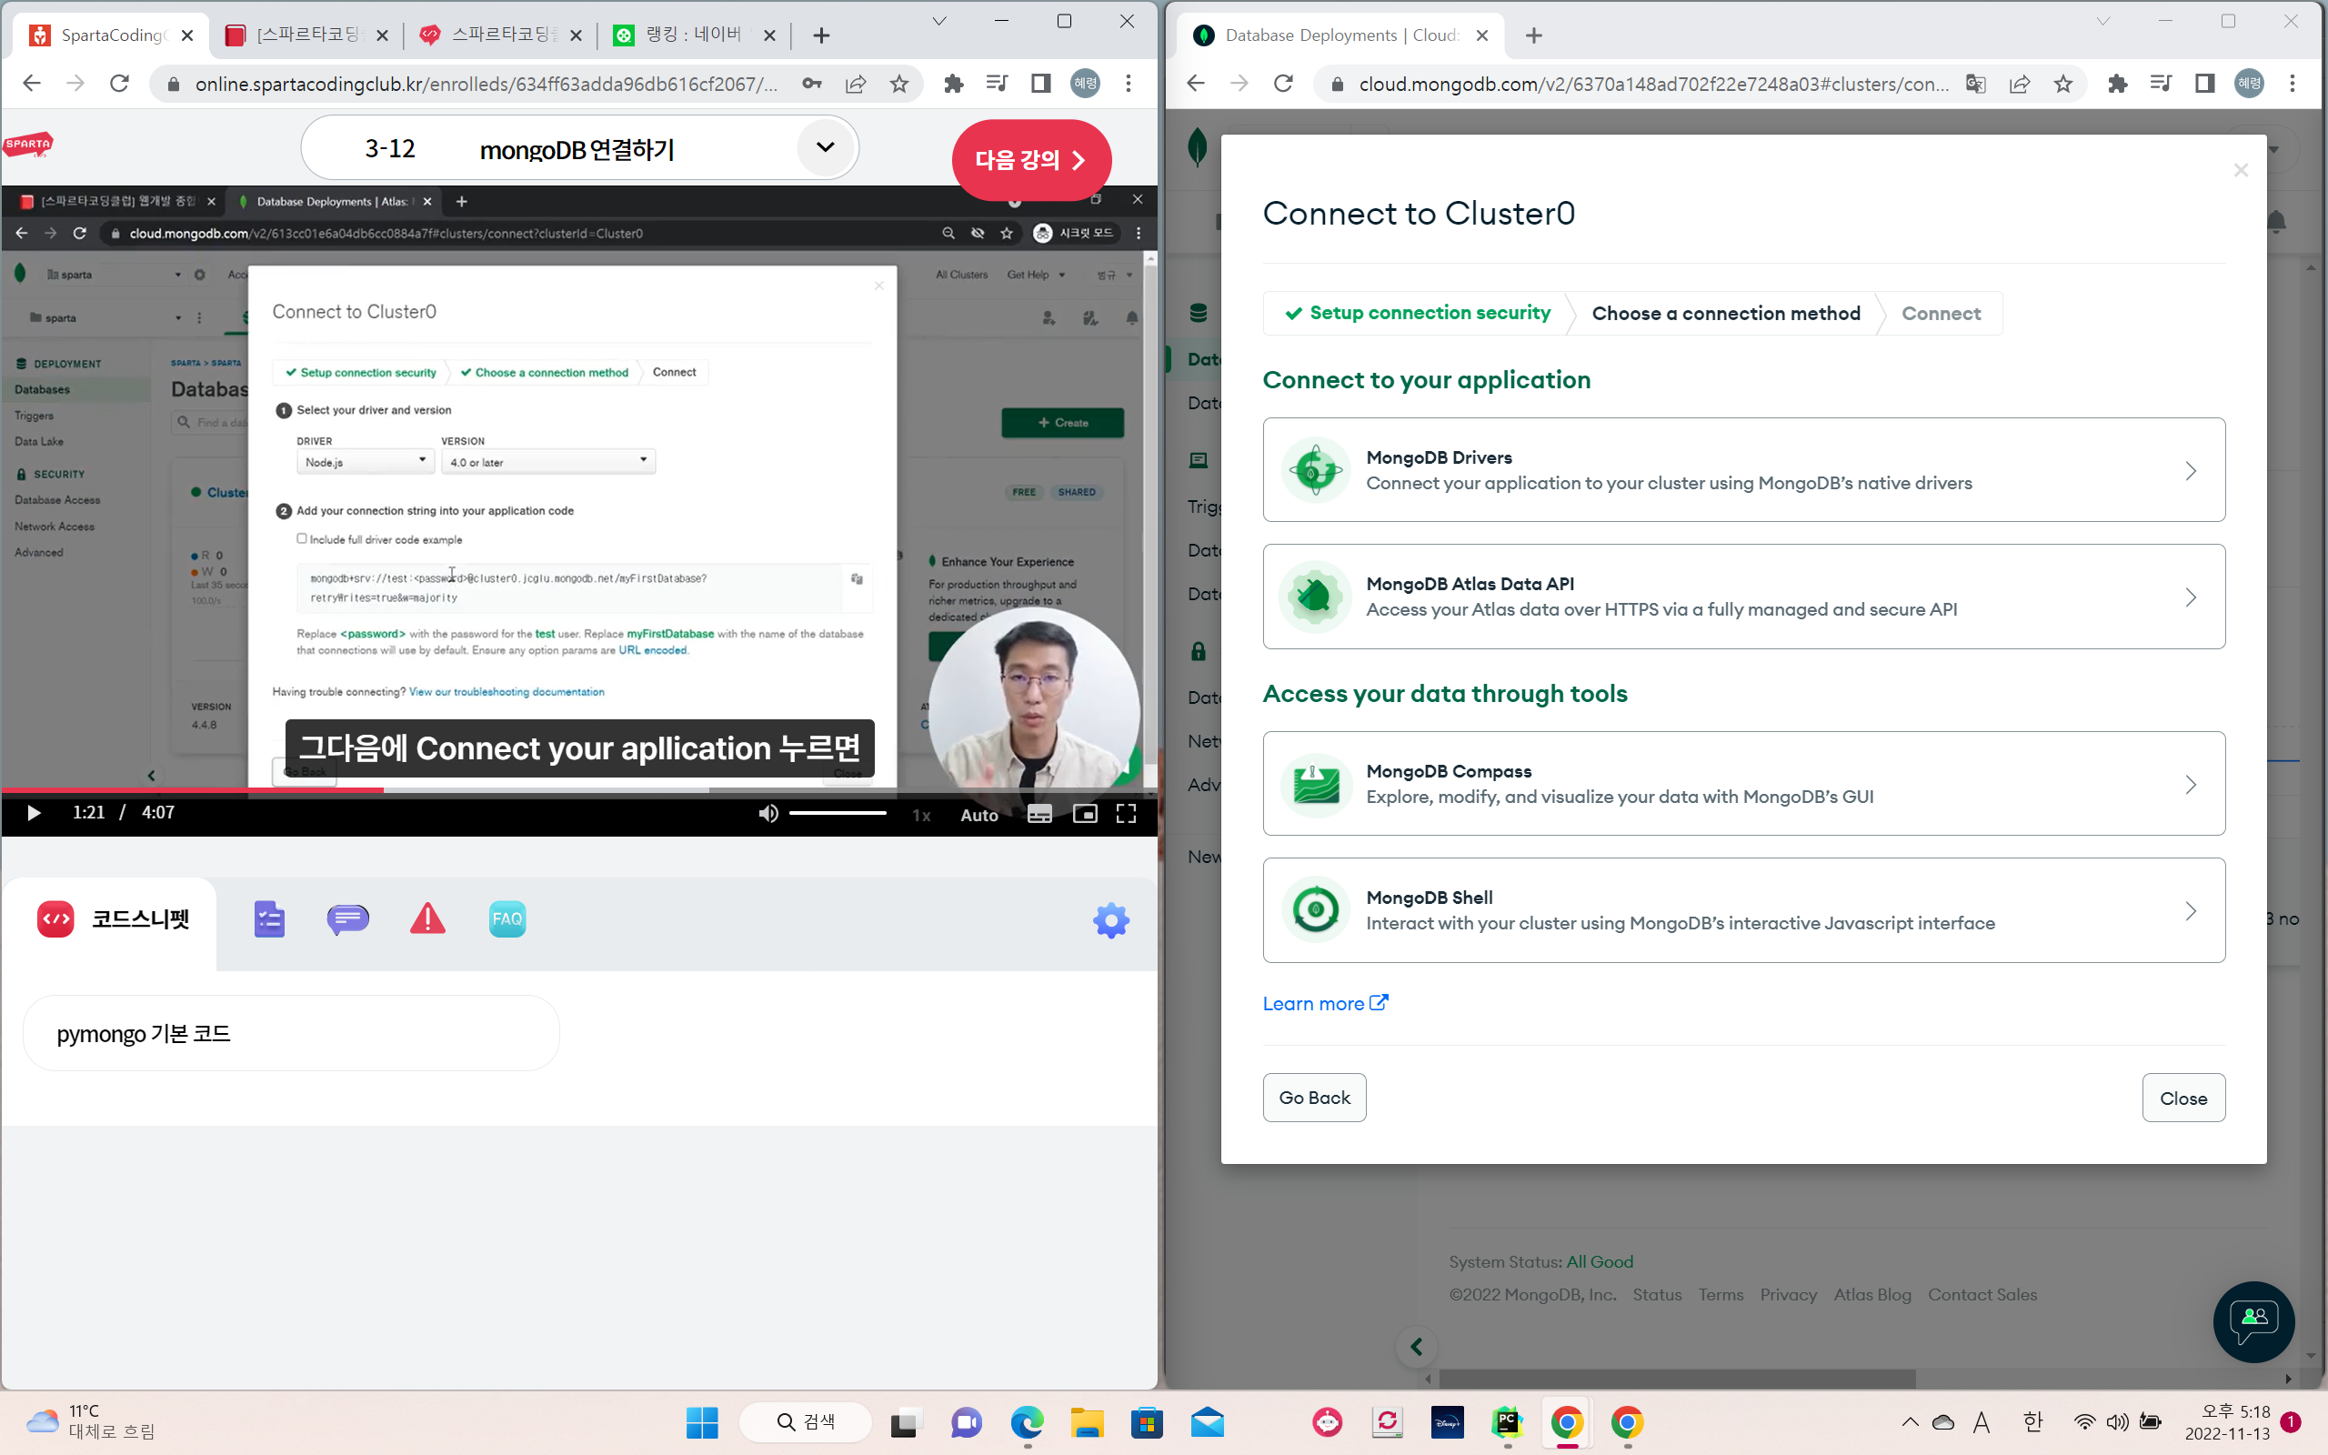This screenshot has width=2328, height=1455.
Task: Click the password key icon in address bar
Action: point(812,84)
